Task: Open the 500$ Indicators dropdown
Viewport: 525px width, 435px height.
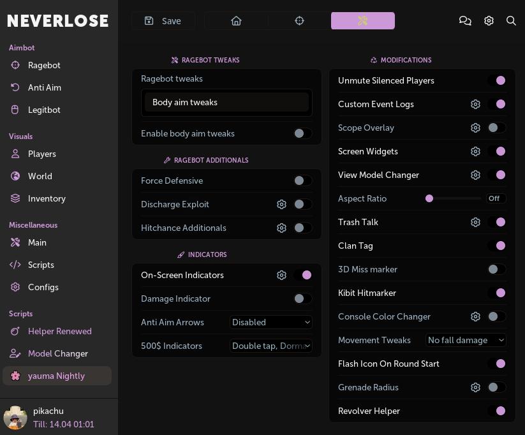Action: coord(271,346)
